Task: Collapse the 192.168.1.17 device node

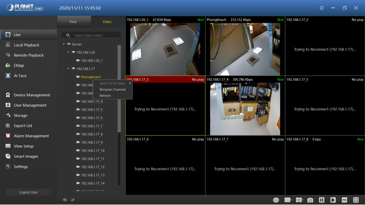Action: coord(68,69)
